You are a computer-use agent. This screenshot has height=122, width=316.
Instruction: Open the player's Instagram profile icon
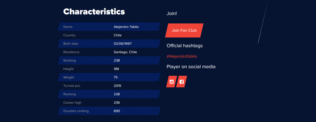click(x=172, y=82)
